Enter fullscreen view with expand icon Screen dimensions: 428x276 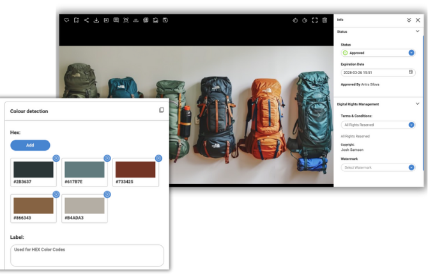(x=315, y=20)
